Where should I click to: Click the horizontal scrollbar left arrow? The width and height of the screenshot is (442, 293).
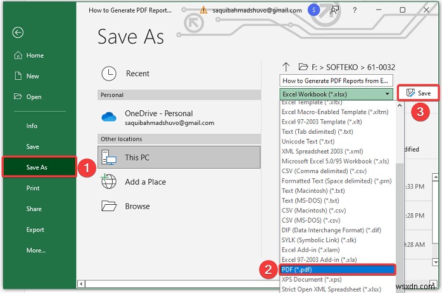pyautogui.click(x=81, y=283)
